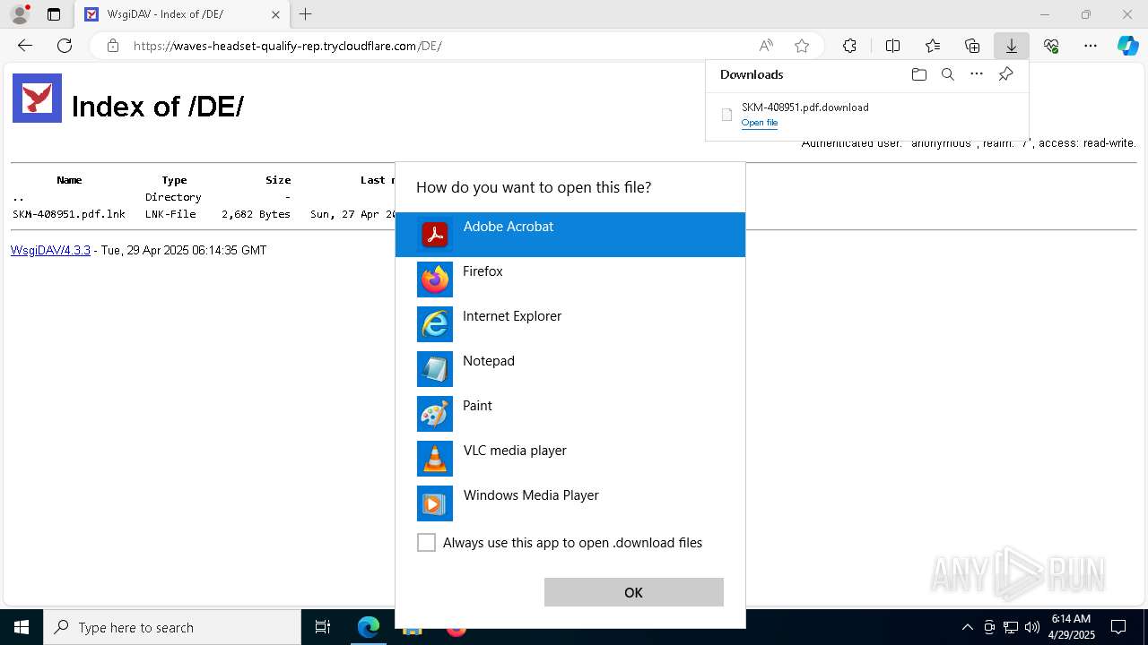Open the downloads folder icon
This screenshot has height=645, width=1148.
(918, 74)
